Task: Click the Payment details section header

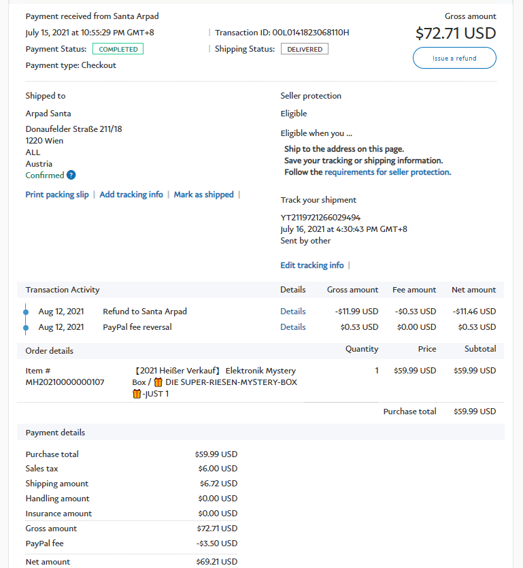Action: tap(56, 433)
